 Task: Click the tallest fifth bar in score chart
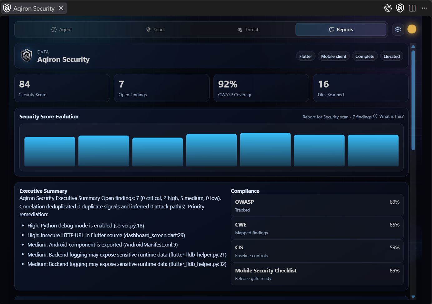point(265,150)
